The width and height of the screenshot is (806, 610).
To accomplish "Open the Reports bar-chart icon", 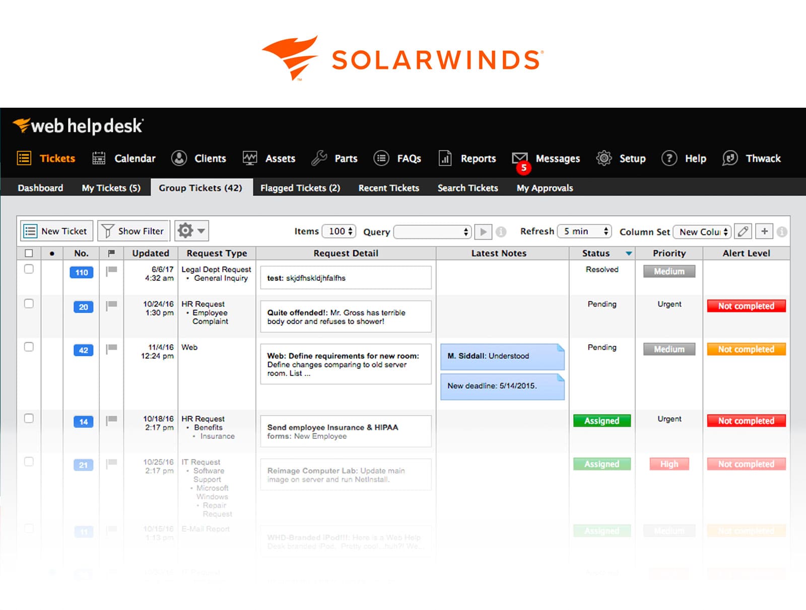I will [444, 158].
